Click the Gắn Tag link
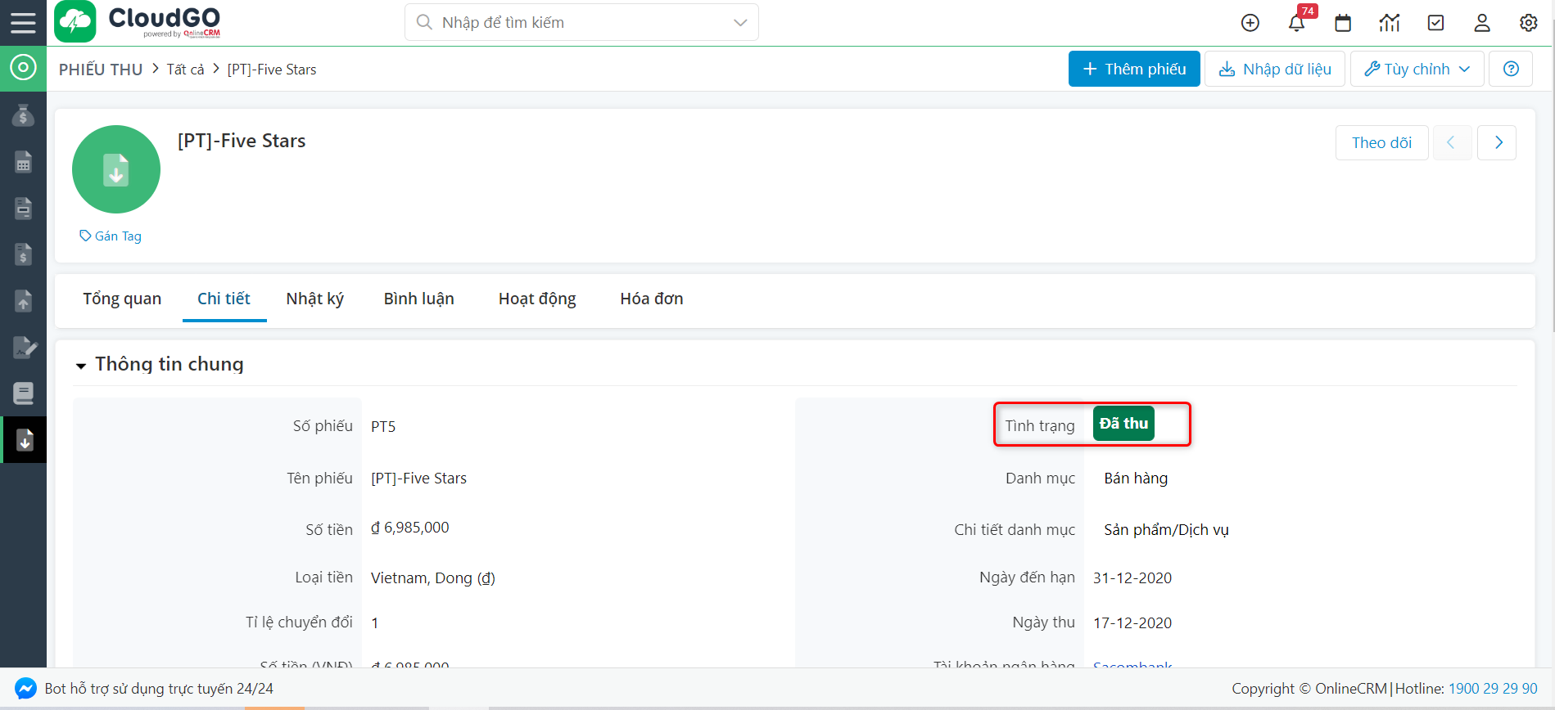The height and width of the screenshot is (710, 1555). (111, 236)
